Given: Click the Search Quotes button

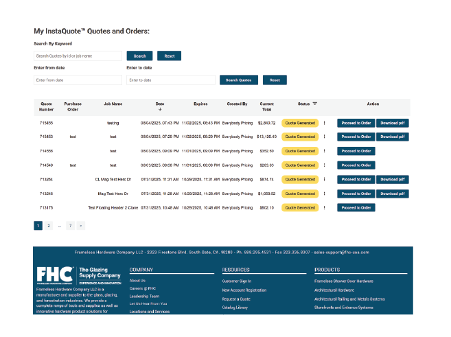Looking at the screenshot, I should pos(239,80).
